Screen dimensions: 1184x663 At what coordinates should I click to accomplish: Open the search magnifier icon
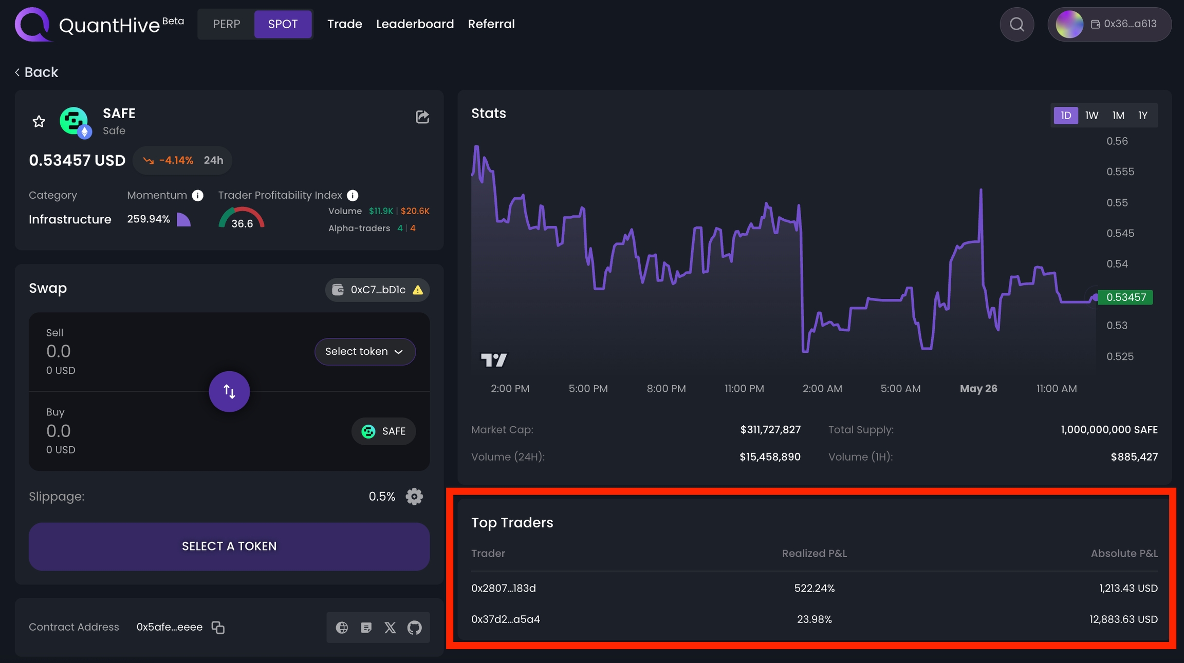pyautogui.click(x=1016, y=24)
